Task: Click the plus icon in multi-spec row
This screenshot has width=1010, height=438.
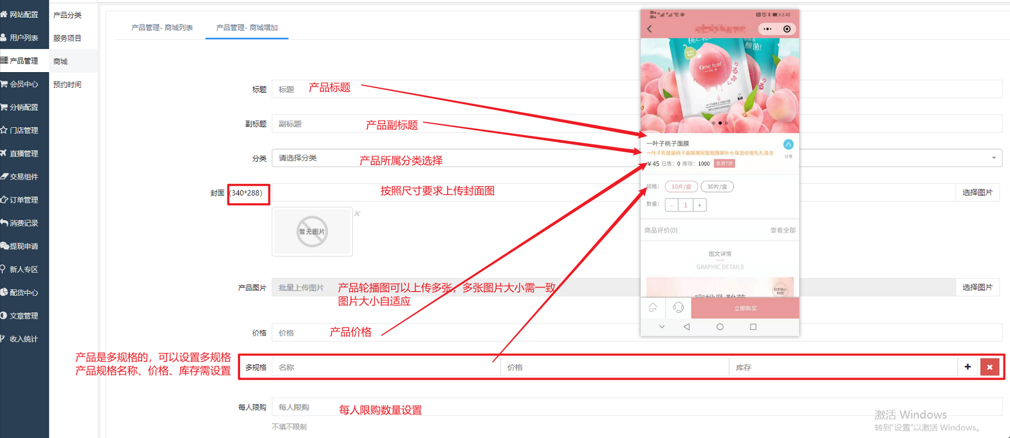Action: [968, 367]
